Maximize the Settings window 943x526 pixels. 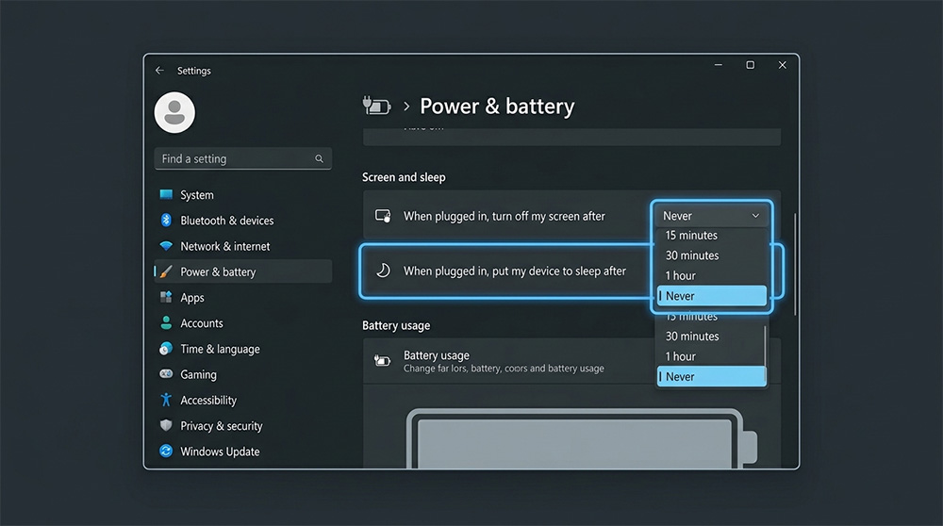tap(750, 65)
